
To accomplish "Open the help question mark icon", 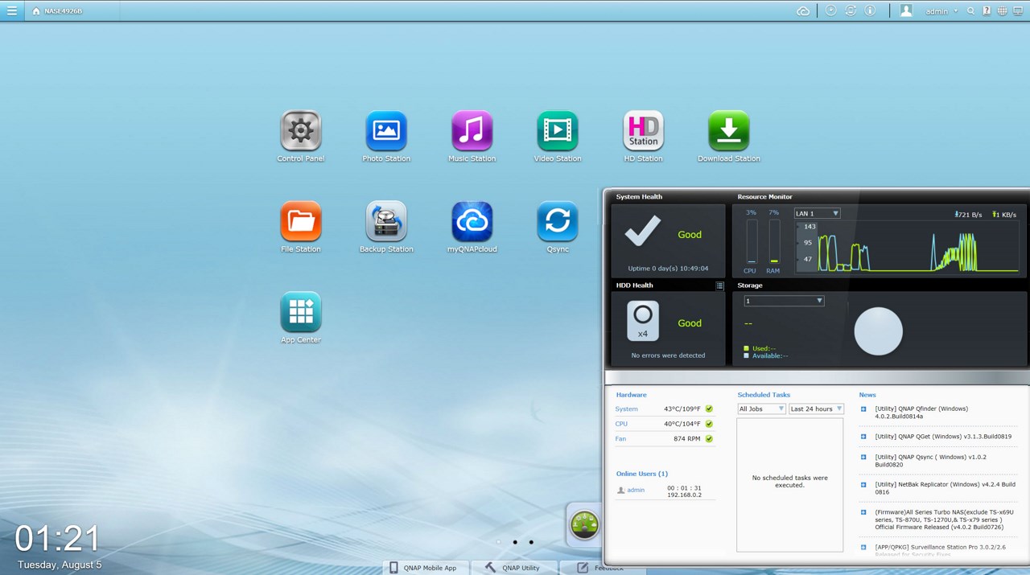I will click(x=987, y=11).
